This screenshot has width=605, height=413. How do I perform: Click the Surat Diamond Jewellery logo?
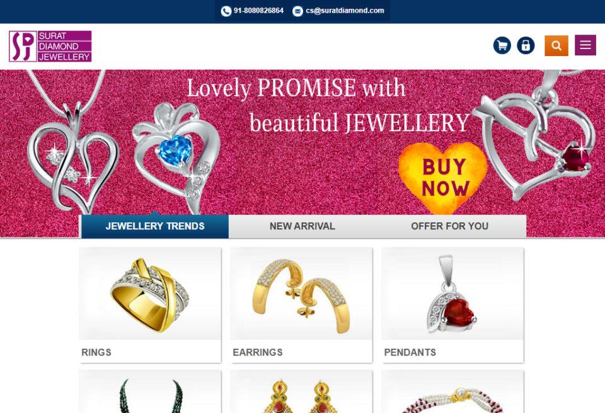(50, 47)
